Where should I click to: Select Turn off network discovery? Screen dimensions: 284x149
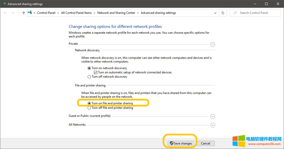pos(89,77)
